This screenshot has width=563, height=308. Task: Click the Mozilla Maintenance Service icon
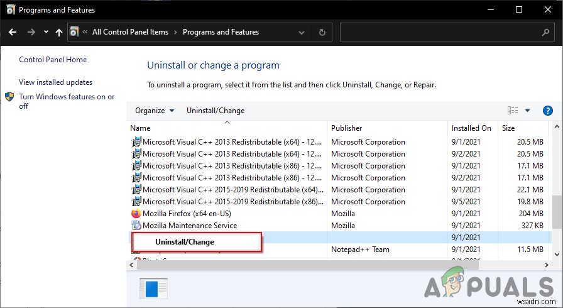136,226
